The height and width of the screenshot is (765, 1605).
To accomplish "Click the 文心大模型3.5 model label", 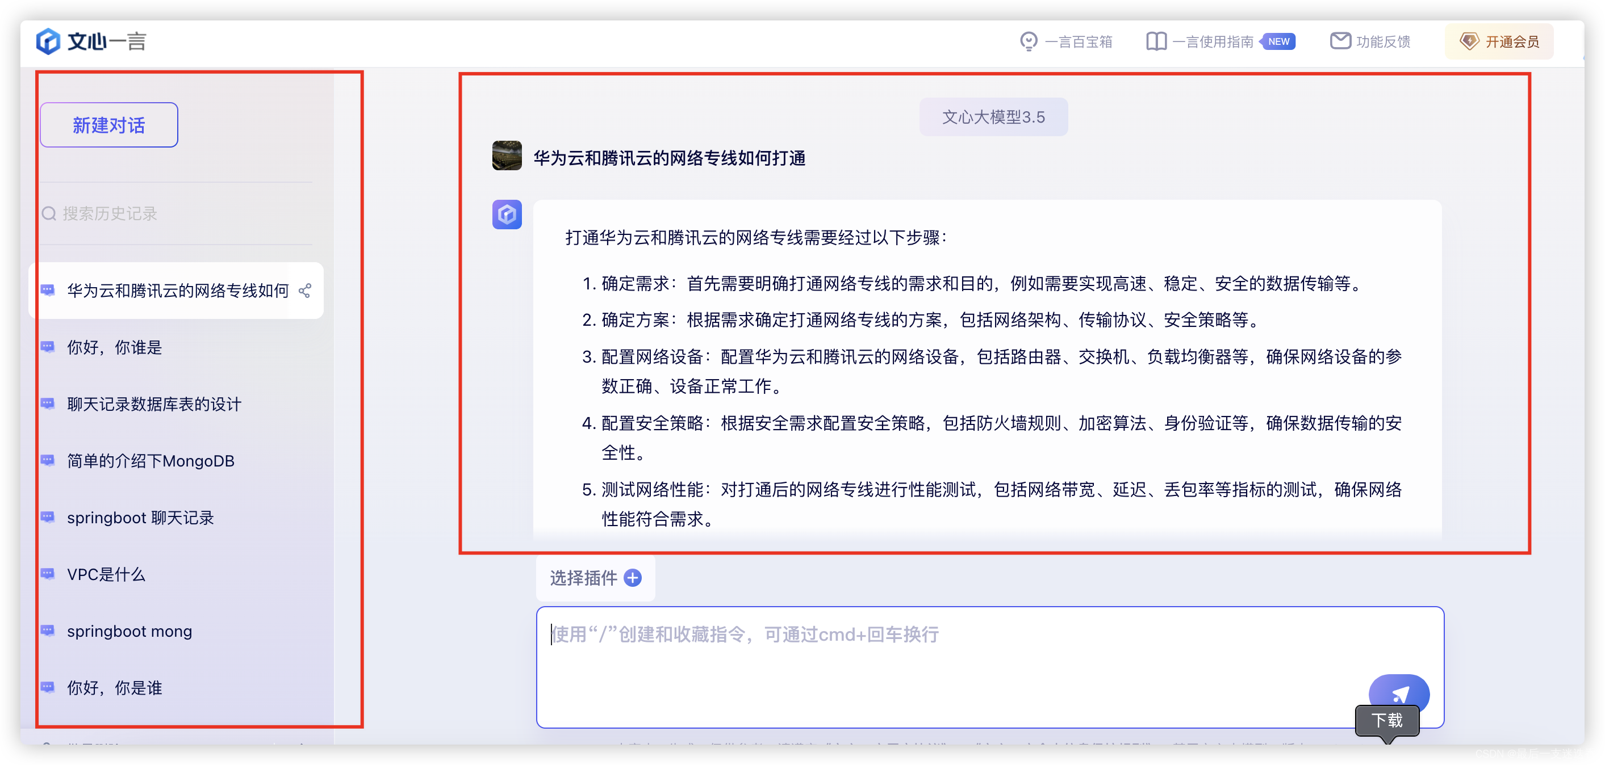I will [993, 117].
